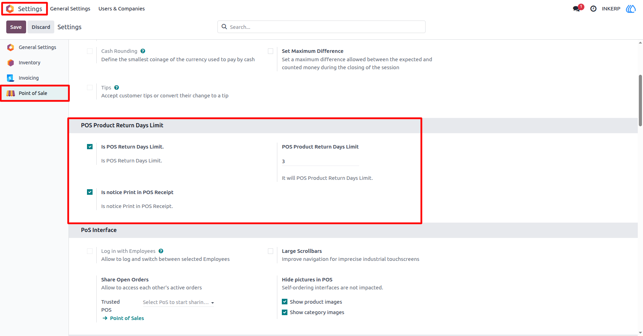Image resolution: width=643 pixels, height=336 pixels.
Task: Click the PoS Interface section heading
Action: (99, 230)
